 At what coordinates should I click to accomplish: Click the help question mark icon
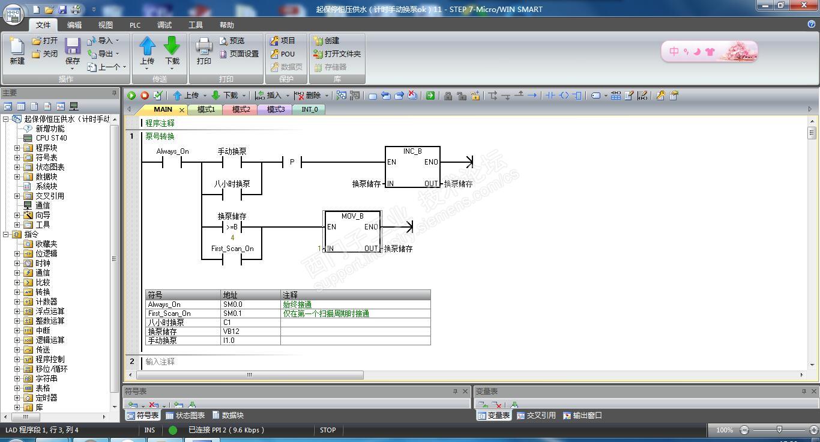click(x=812, y=24)
